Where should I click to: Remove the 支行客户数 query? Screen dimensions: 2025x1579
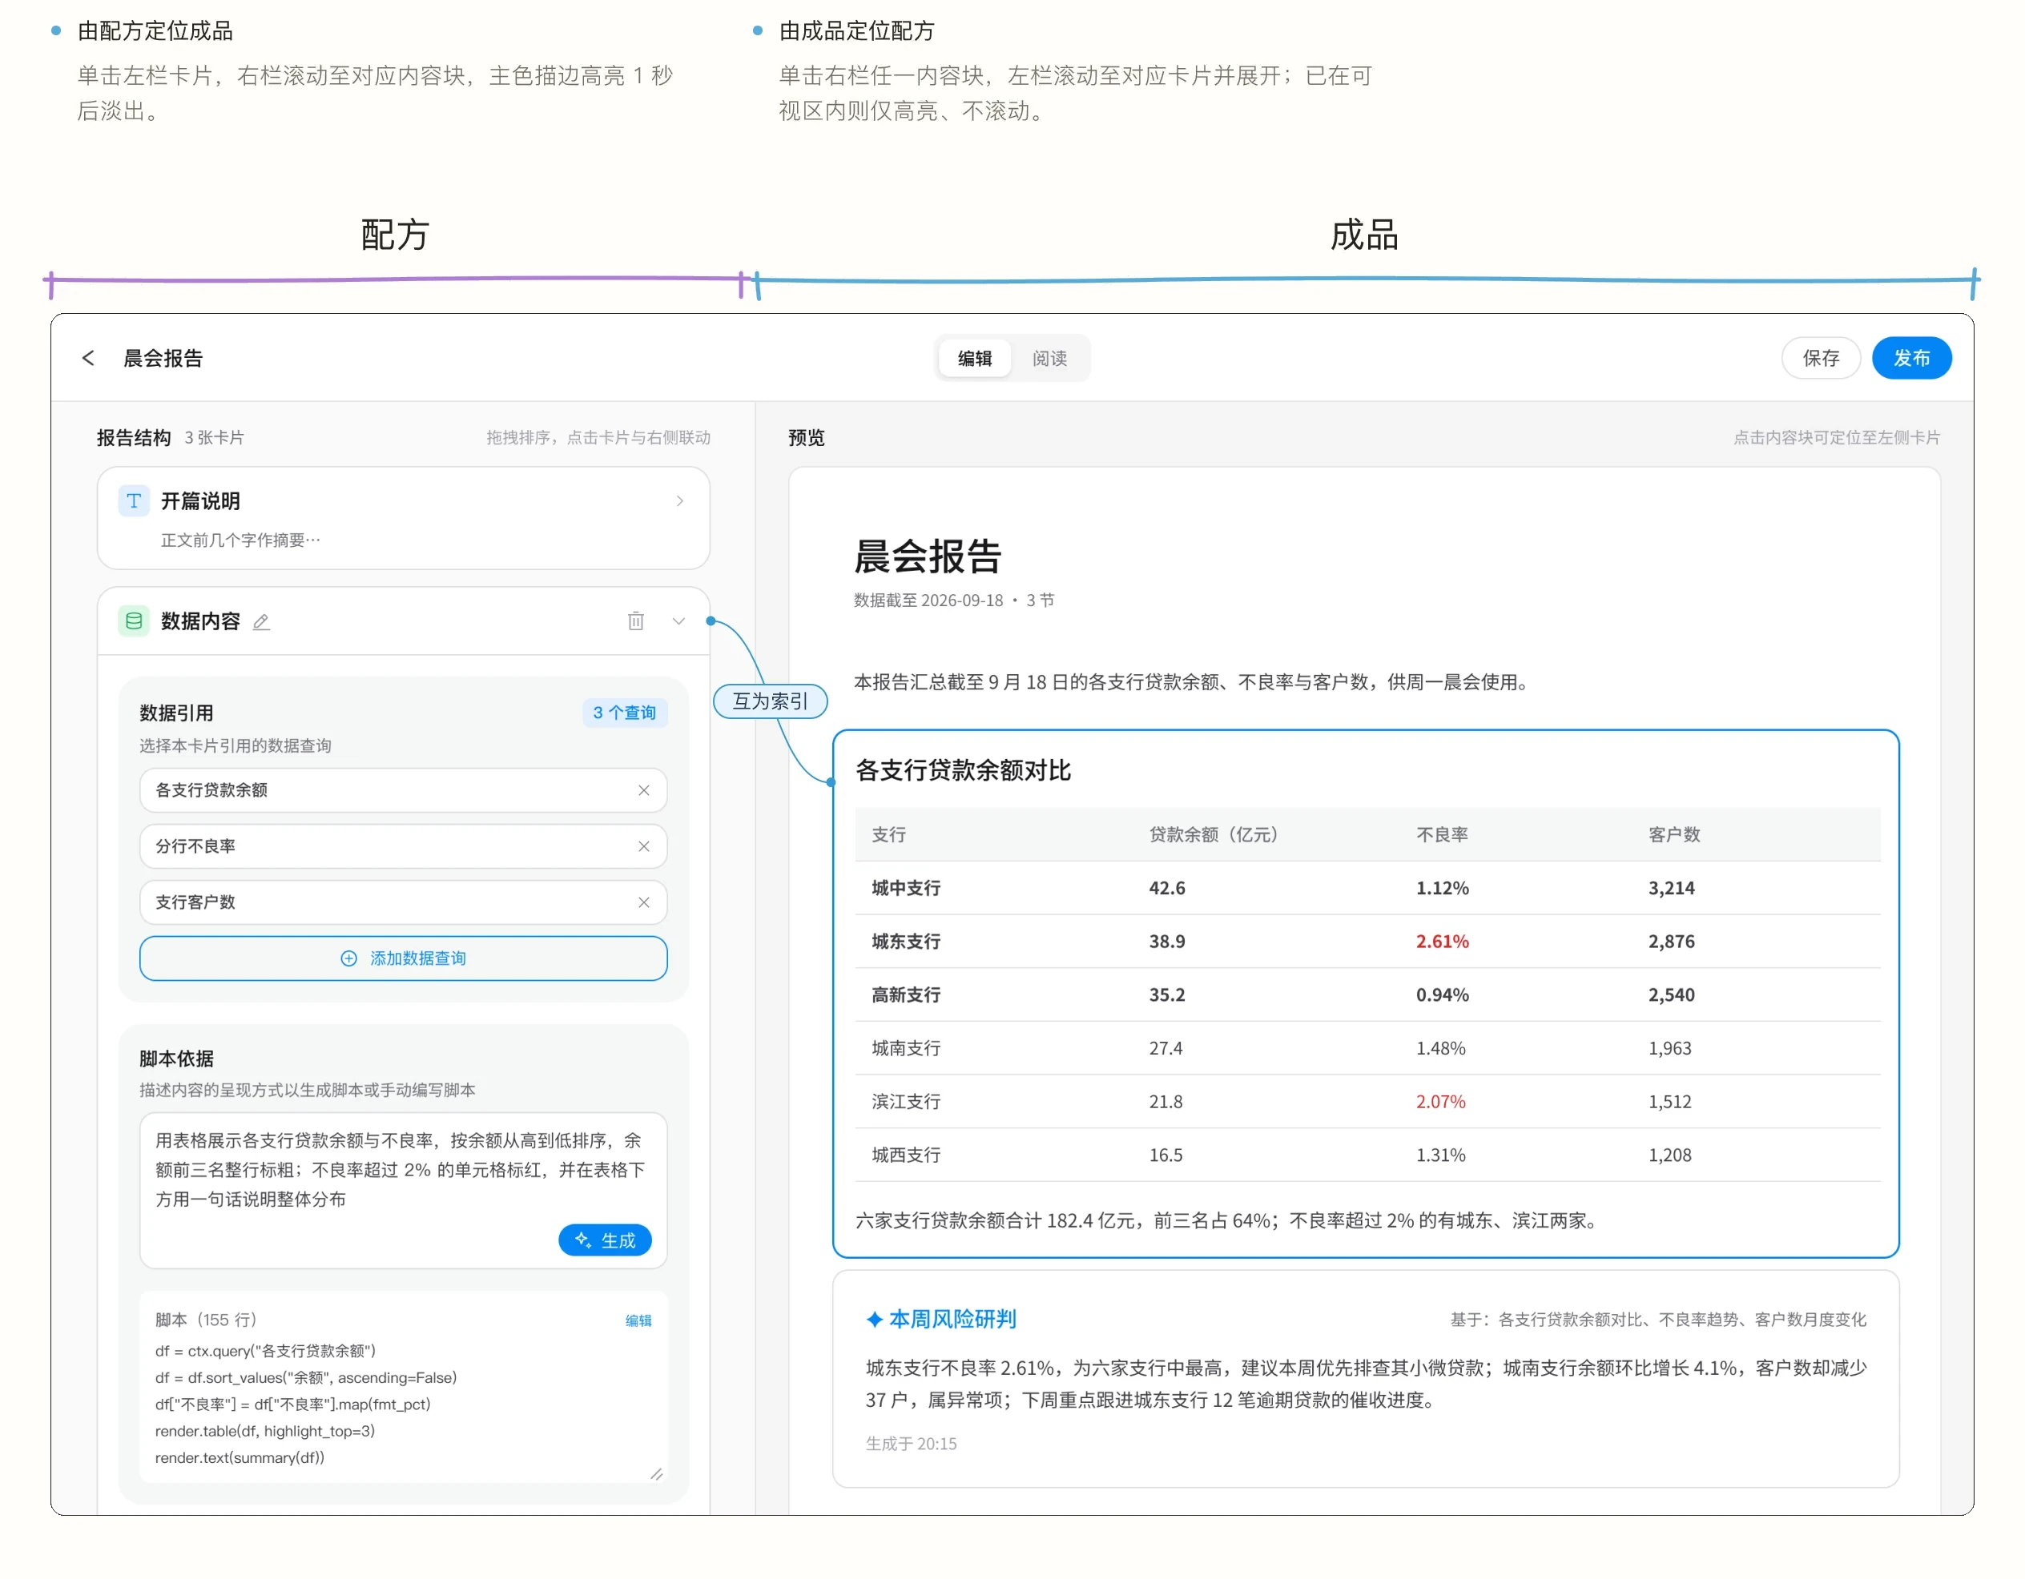[x=643, y=902]
